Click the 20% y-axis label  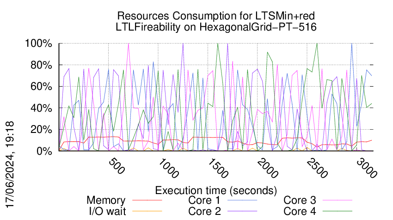point(41,130)
